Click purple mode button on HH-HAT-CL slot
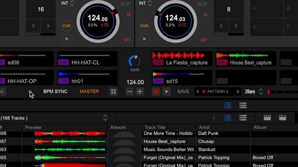The height and width of the screenshot is (167, 298). coord(63,62)
